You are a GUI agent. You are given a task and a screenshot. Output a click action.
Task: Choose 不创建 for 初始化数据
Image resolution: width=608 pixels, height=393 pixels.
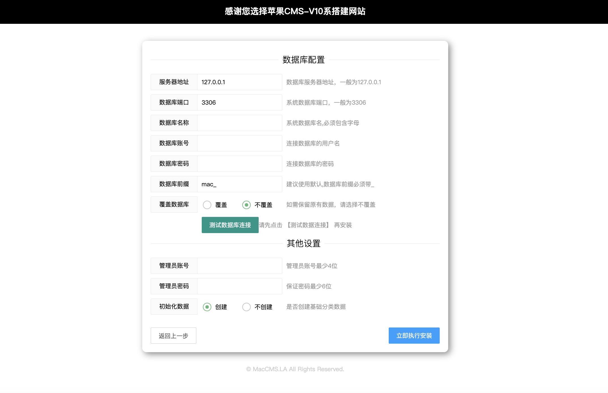pos(246,307)
